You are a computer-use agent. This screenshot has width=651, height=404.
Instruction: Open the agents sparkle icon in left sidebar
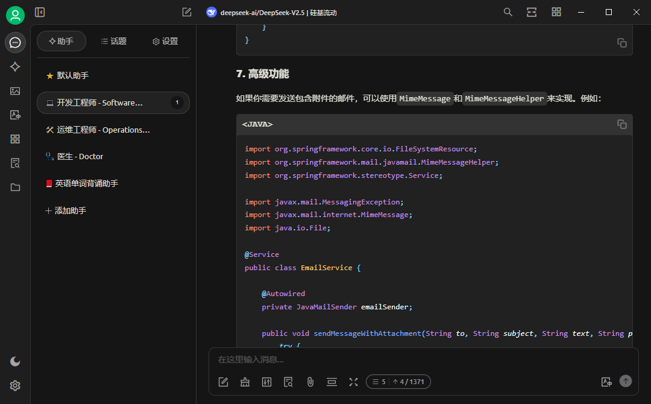[x=15, y=67]
